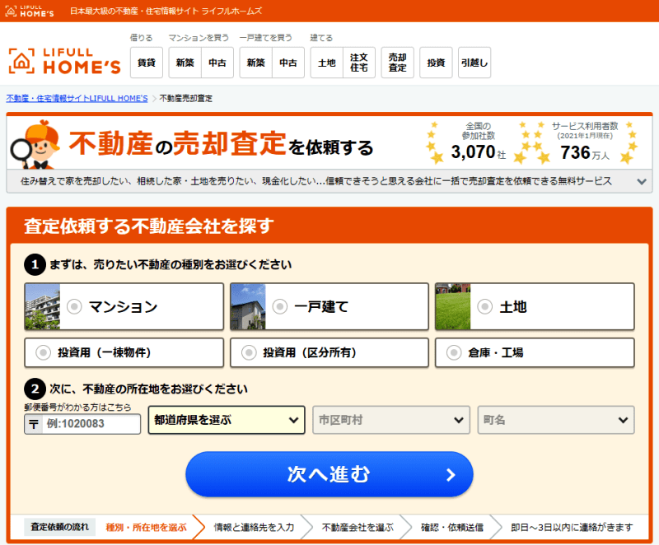
Task: Click the マンション building thumbnail
Action: (x=43, y=306)
